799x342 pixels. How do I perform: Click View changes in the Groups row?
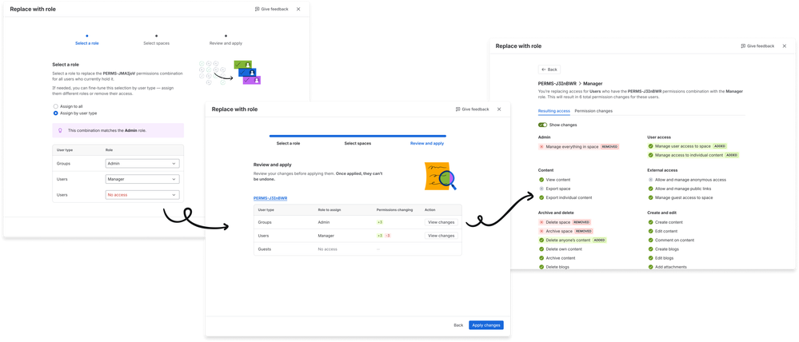point(441,222)
